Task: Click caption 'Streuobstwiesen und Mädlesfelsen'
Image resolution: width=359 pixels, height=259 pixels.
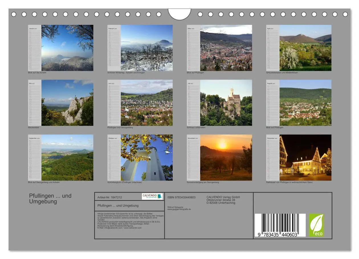Action: (x=282, y=72)
